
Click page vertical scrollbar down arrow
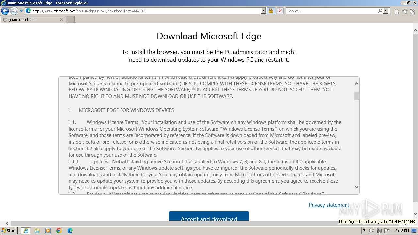coord(415,214)
